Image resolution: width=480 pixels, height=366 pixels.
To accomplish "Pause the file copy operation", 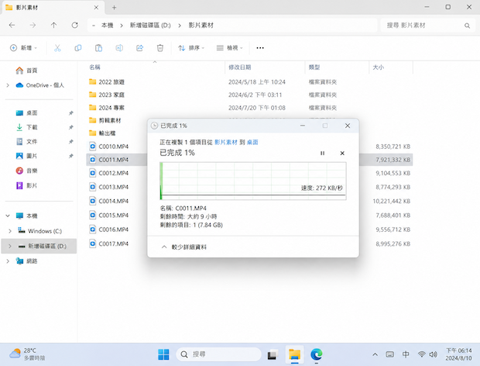I will [x=322, y=153].
